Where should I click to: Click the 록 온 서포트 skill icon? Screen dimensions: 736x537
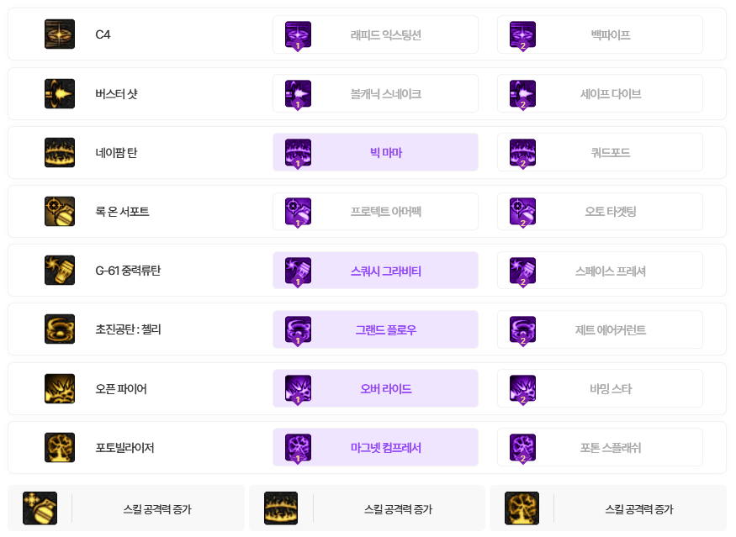[x=60, y=212]
